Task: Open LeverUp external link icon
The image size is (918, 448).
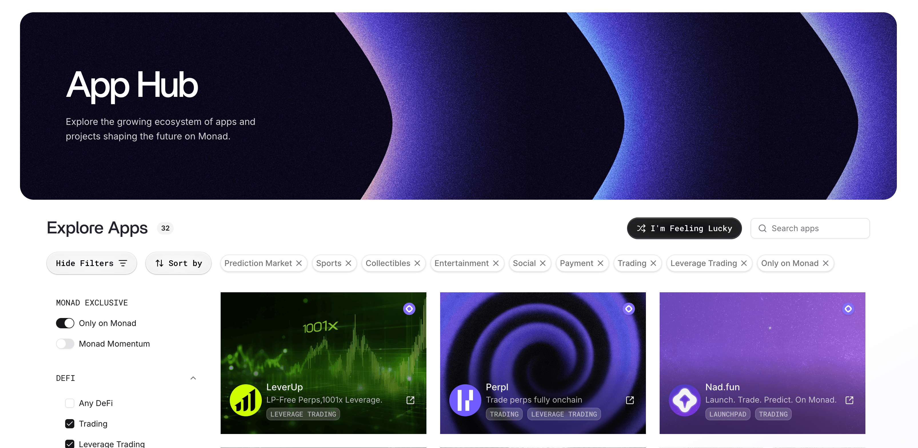Action: [x=410, y=400]
